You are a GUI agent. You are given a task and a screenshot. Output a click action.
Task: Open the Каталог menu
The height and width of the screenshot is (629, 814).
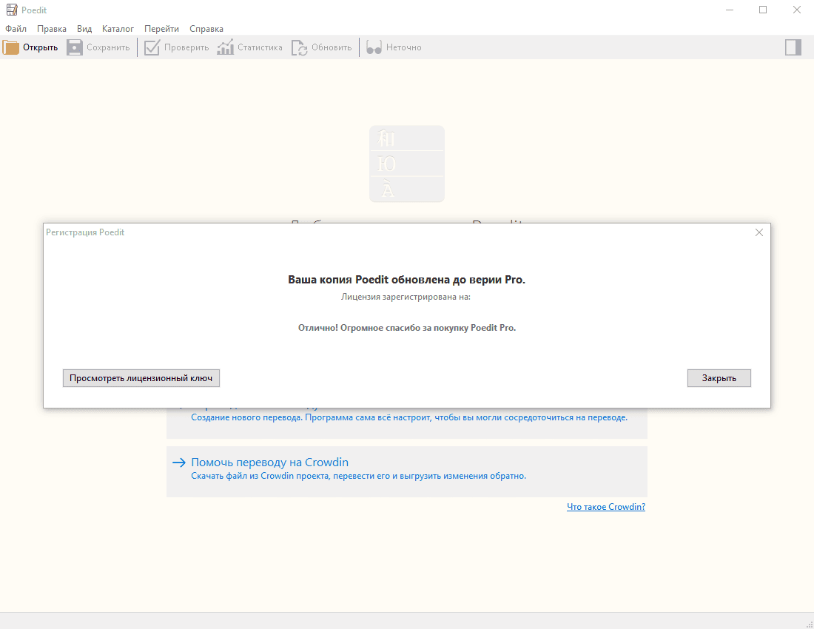pyautogui.click(x=118, y=29)
